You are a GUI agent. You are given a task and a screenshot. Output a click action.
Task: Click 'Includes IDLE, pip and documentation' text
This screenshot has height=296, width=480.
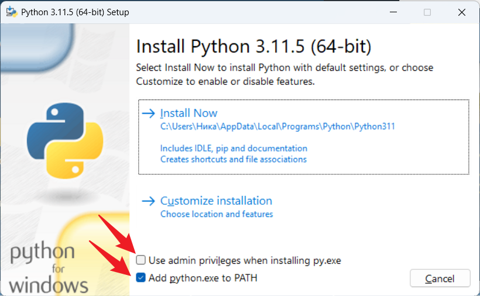[234, 149]
